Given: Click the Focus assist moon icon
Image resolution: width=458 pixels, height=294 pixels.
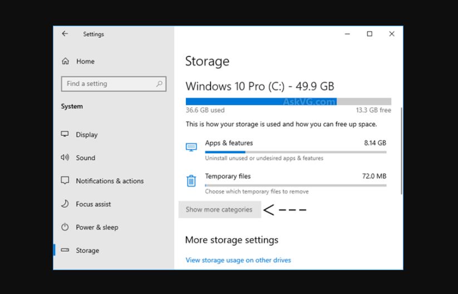Looking at the screenshot, I should [65, 203].
